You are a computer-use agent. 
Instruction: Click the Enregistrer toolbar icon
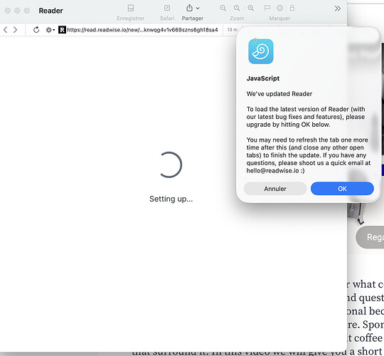[x=131, y=8]
